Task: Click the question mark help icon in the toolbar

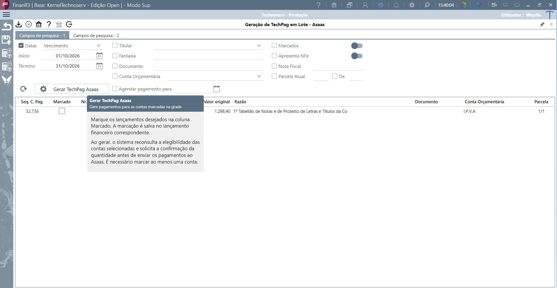Action: 49,24
